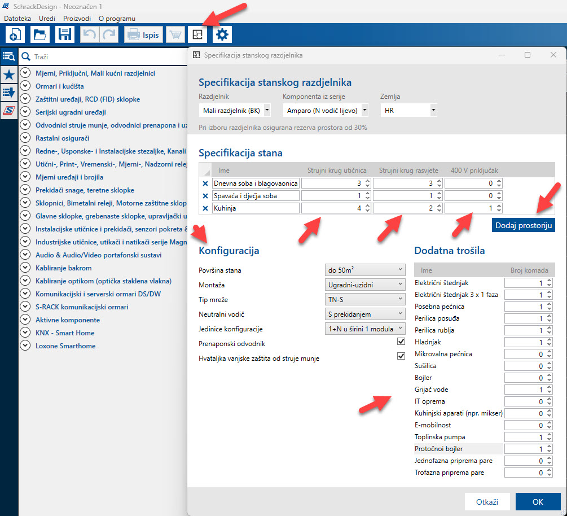Increase the Mikrovalna pećnica quantity by one
567x516 pixels.
pos(550,352)
